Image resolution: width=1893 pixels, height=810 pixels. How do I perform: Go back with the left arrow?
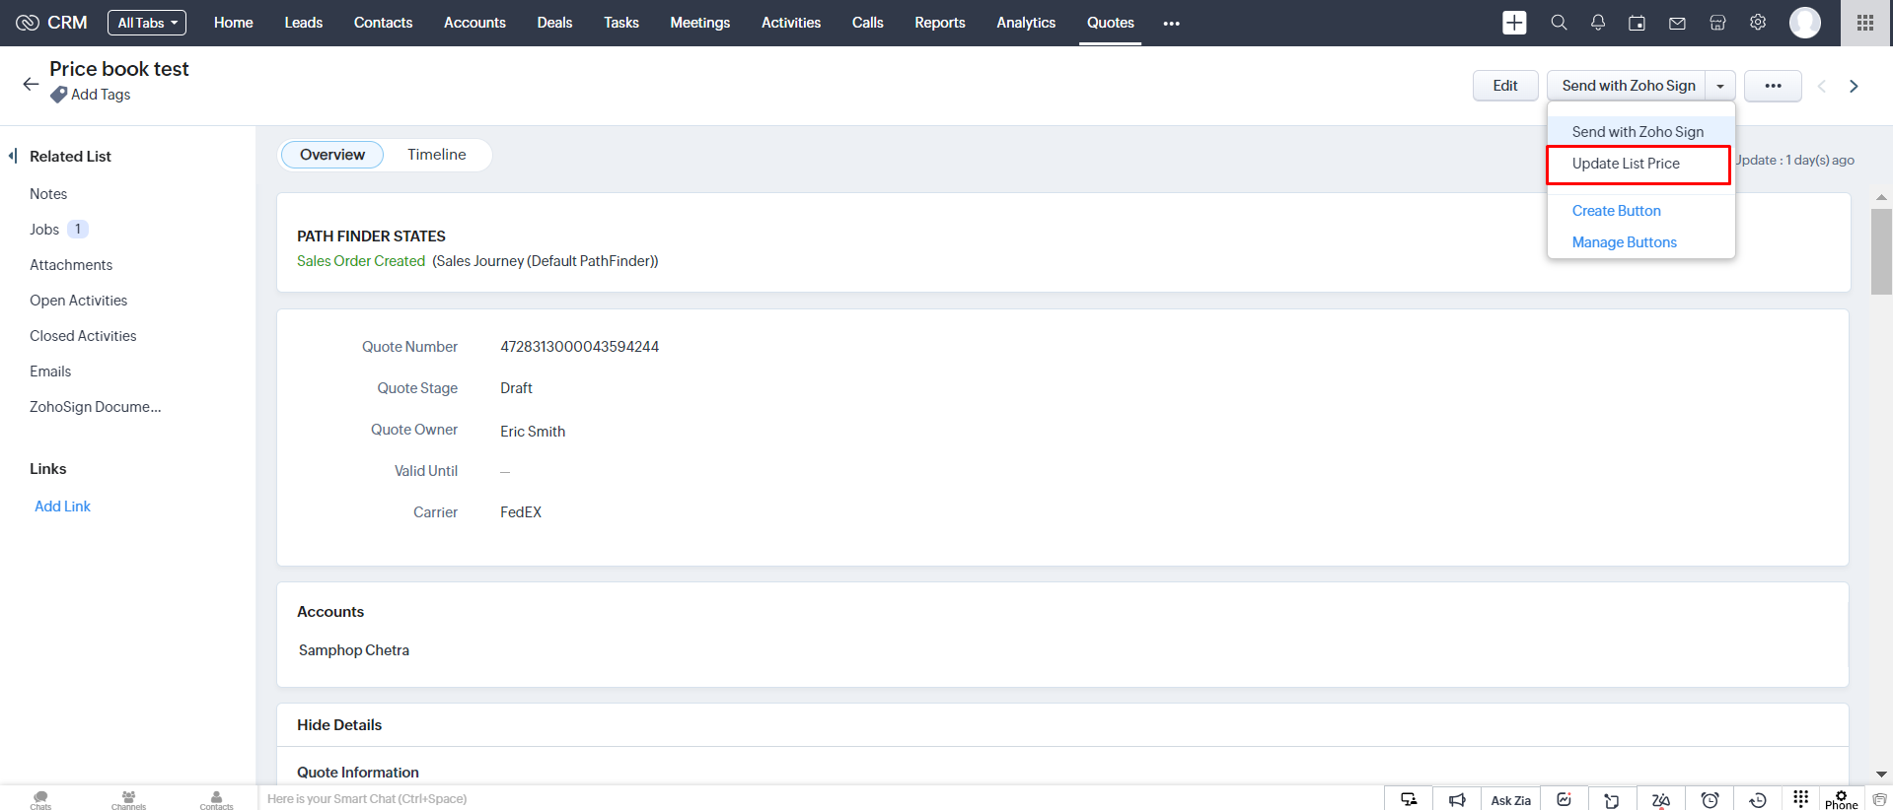tap(31, 84)
